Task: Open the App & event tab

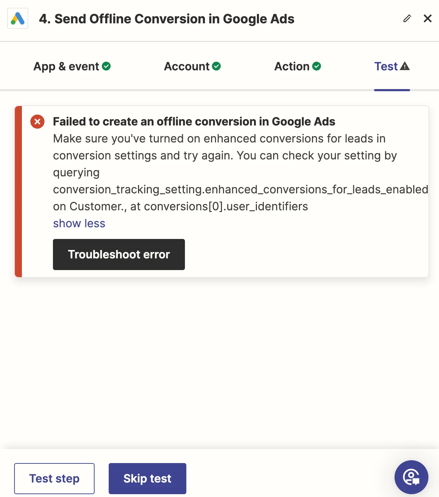Action: click(x=66, y=66)
